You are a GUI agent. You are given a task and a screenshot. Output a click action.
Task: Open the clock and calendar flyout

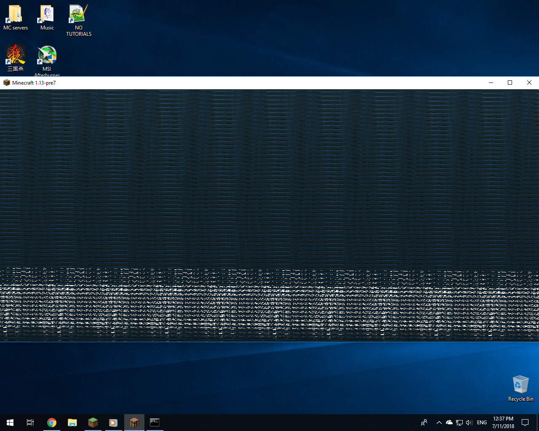pyautogui.click(x=503, y=423)
